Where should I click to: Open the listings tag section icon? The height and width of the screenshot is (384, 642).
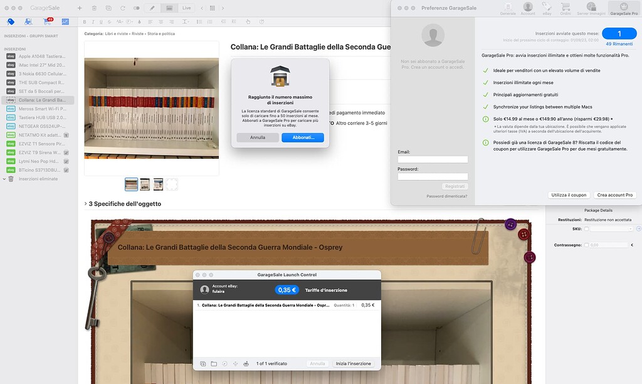point(11,22)
